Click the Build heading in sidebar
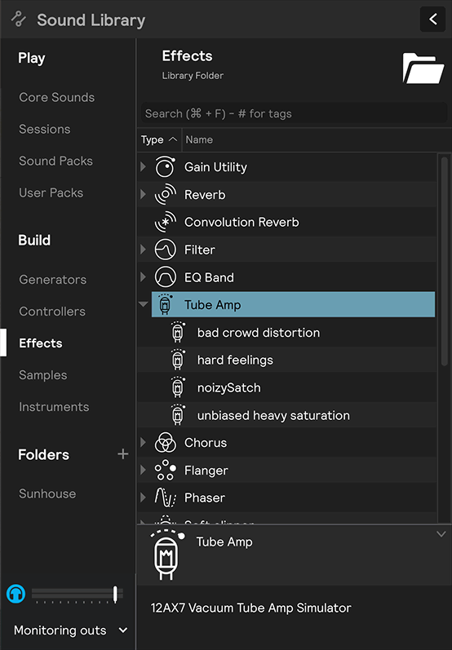452x650 pixels. [34, 240]
